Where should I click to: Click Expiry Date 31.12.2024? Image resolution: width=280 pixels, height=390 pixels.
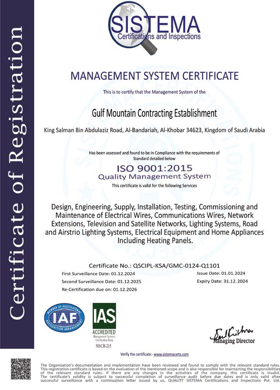point(222,281)
